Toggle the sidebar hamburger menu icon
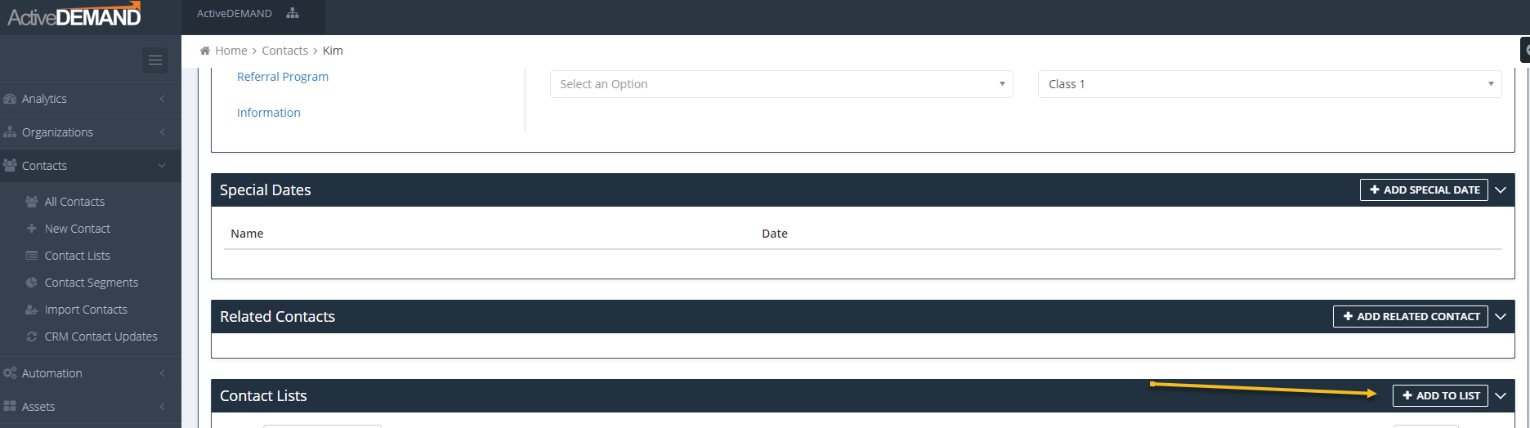The image size is (1530, 428). [155, 60]
